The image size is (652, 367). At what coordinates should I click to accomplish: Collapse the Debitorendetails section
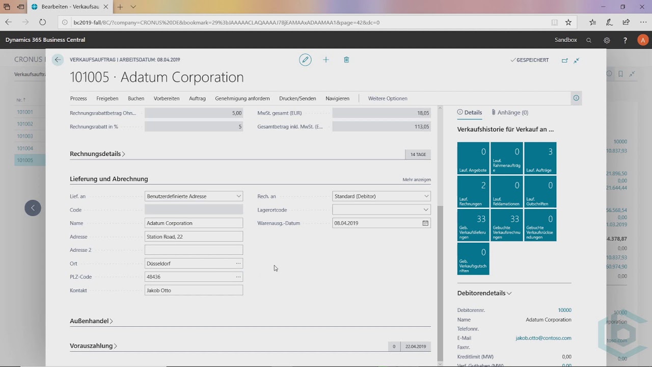click(484, 293)
